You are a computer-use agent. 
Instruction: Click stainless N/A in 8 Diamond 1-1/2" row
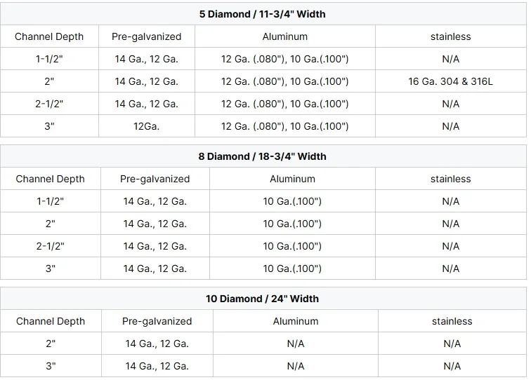(450, 201)
